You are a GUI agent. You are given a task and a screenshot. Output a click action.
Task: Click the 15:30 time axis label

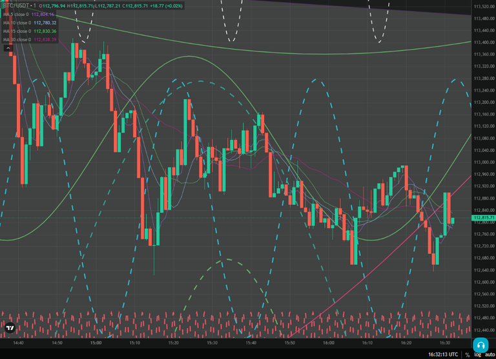(x=212, y=343)
